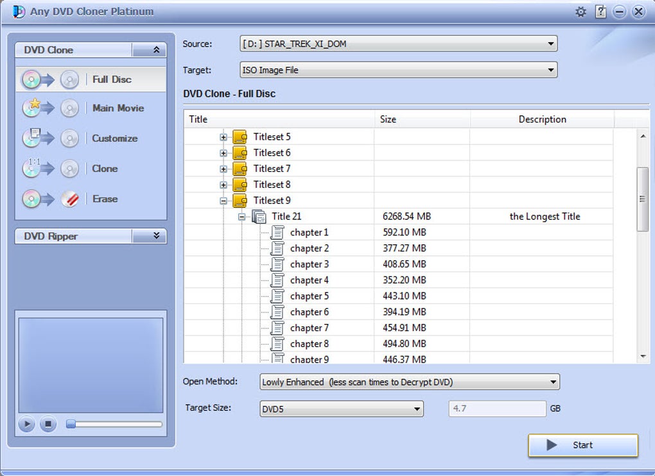
Task: Click the Size column header
Action: (423, 119)
